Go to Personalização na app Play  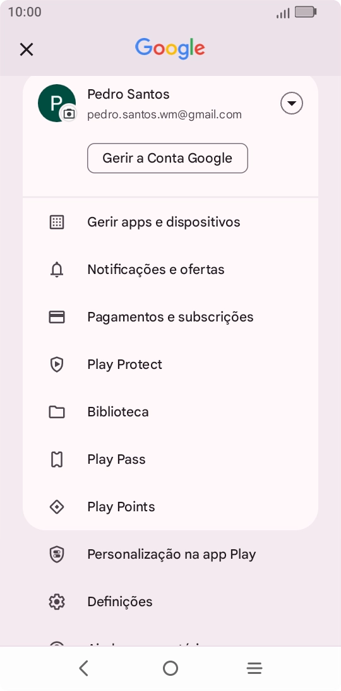coord(170,554)
